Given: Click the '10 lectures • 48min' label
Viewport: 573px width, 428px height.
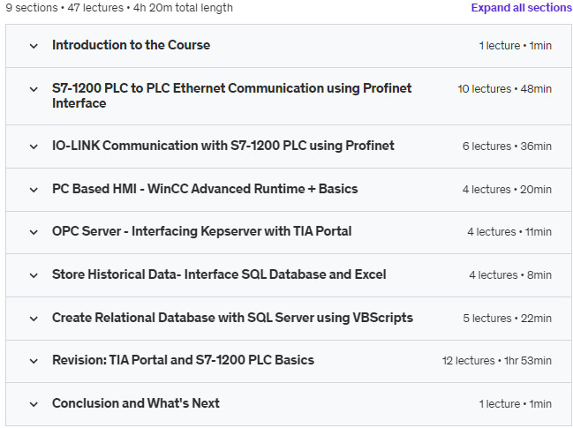Looking at the screenshot, I should (504, 89).
